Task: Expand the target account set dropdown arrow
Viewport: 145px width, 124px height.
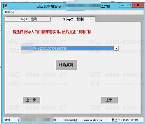Action: [116, 48]
